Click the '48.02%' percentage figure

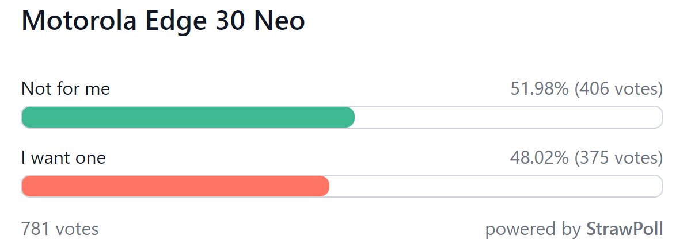coord(540,157)
